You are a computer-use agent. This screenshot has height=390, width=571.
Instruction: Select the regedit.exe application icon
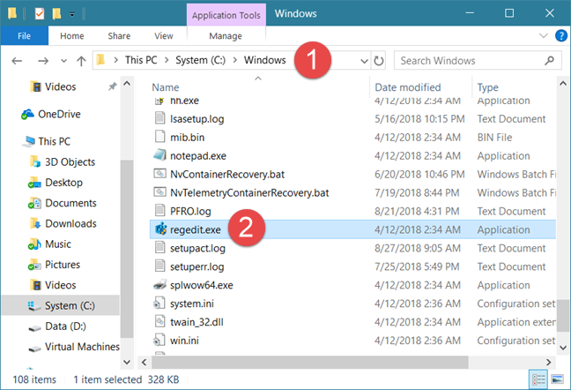tap(160, 229)
